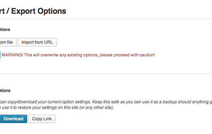
Task: Click the divider between import and export sections
Action: pos(106,74)
